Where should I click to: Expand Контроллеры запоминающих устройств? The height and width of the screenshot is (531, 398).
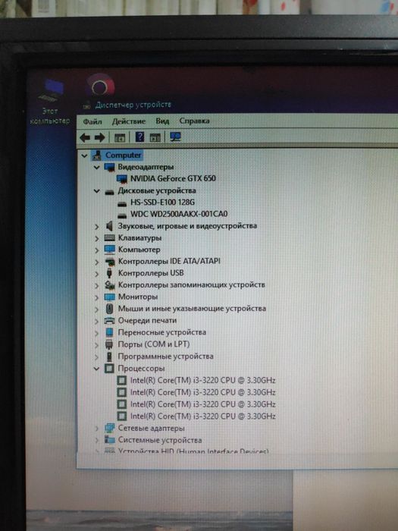point(97,285)
